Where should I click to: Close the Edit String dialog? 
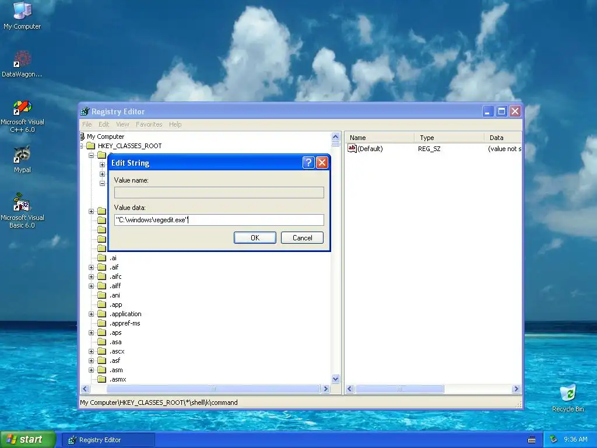[x=322, y=163]
